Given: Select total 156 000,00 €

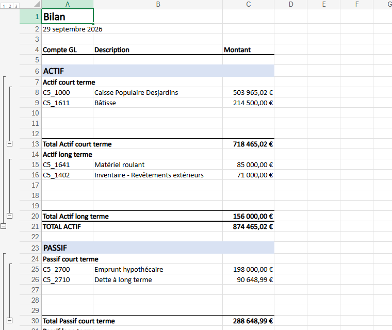Looking at the screenshot, I should 248,216.
